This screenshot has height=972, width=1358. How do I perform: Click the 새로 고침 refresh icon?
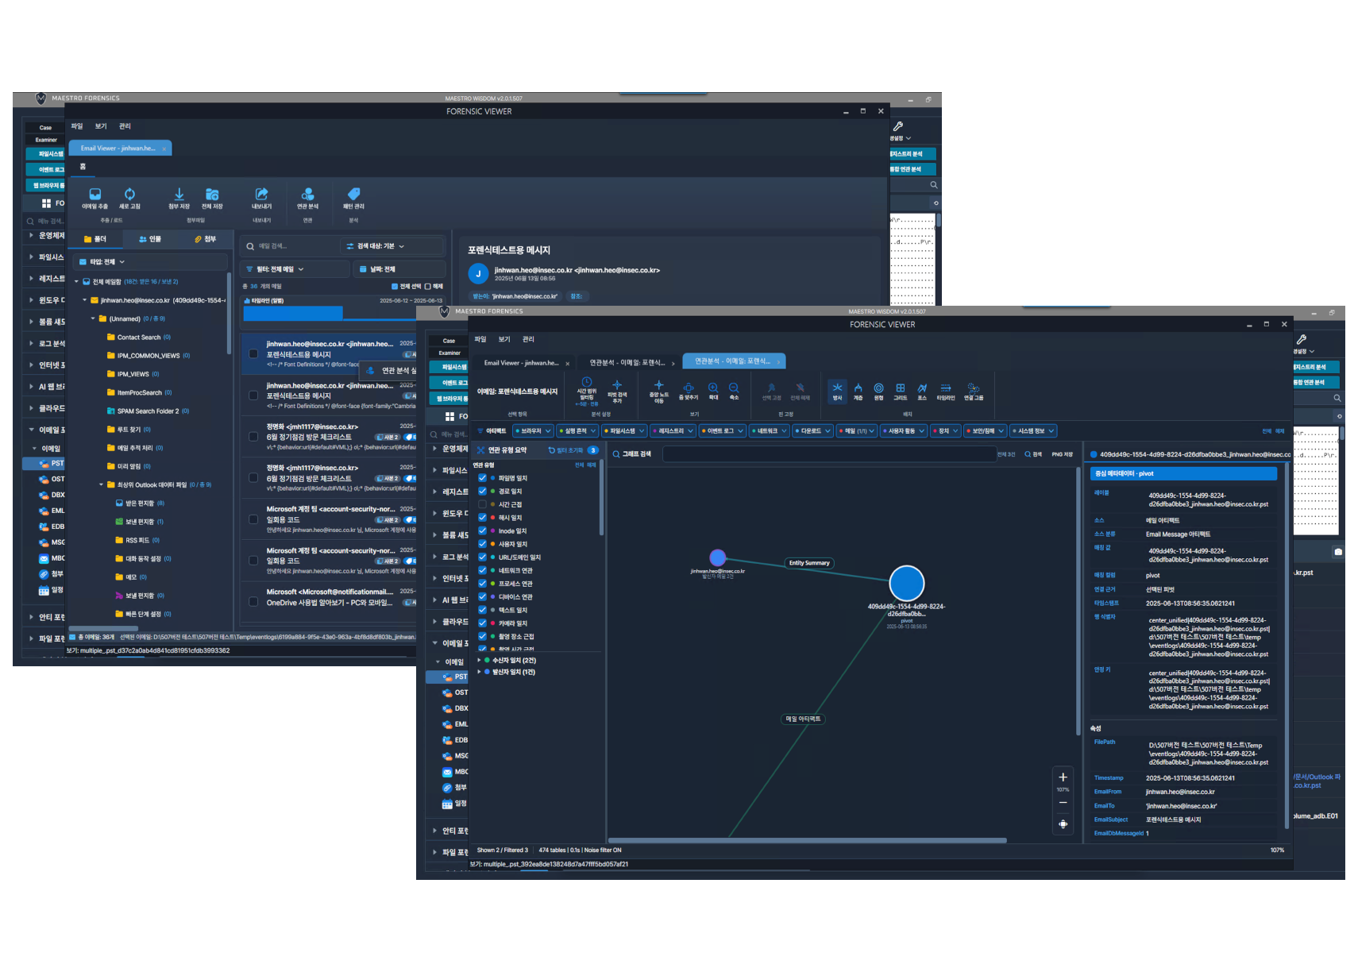point(129,195)
